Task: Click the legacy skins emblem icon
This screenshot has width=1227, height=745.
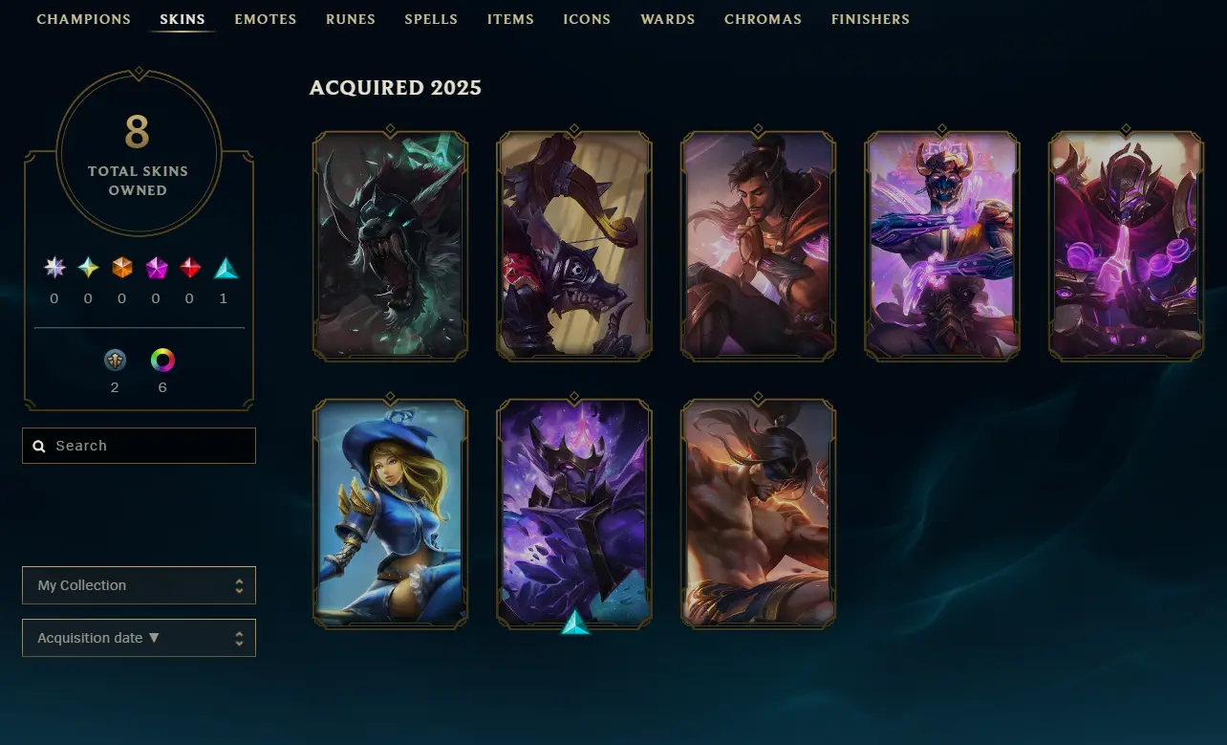Action: click(x=115, y=361)
